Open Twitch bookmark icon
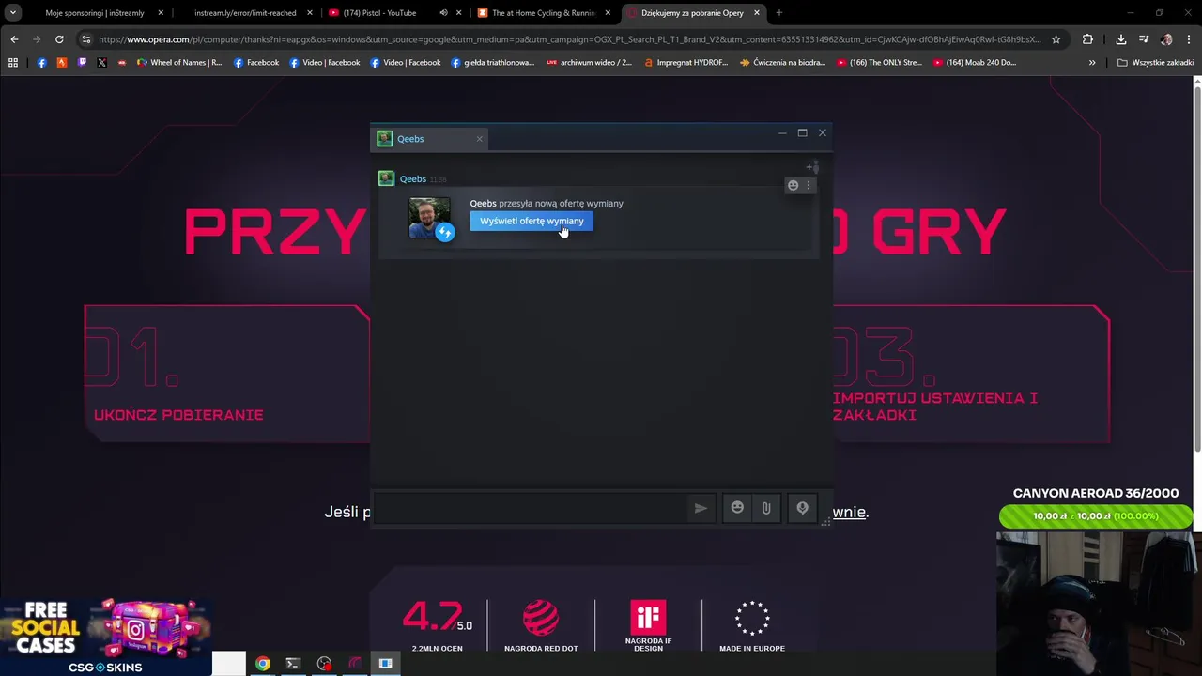This screenshot has height=676, width=1202. (x=82, y=63)
